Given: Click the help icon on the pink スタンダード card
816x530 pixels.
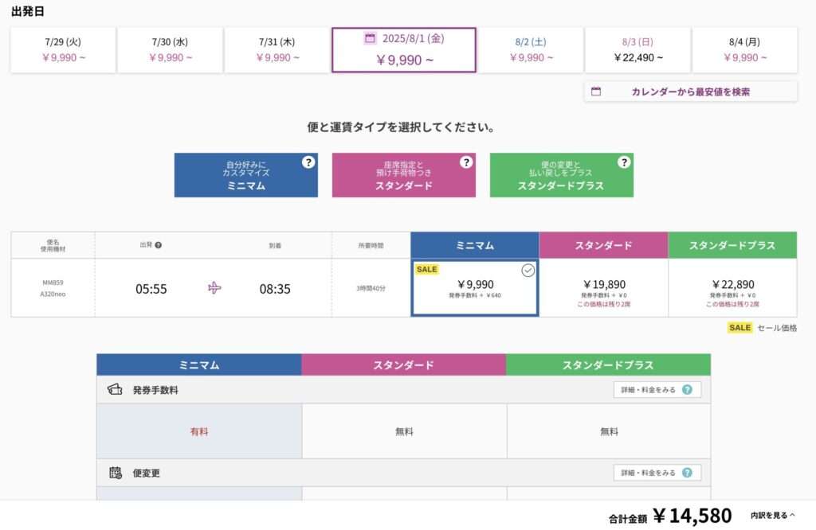Looking at the screenshot, I should [x=466, y=162].
